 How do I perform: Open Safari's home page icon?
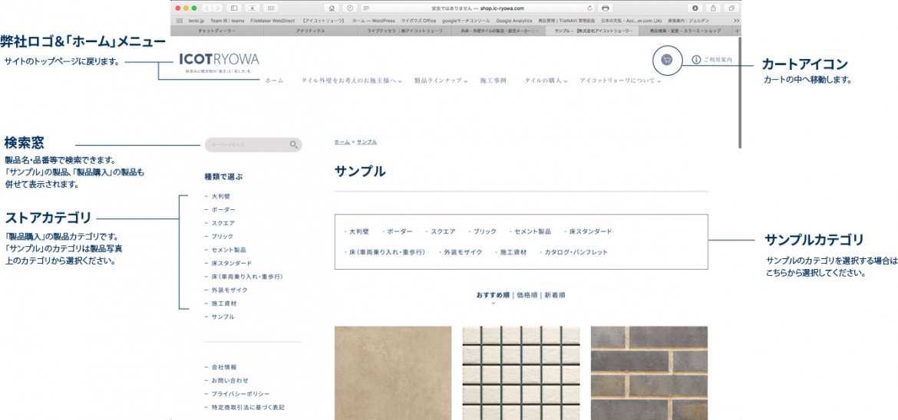point(332,8)
